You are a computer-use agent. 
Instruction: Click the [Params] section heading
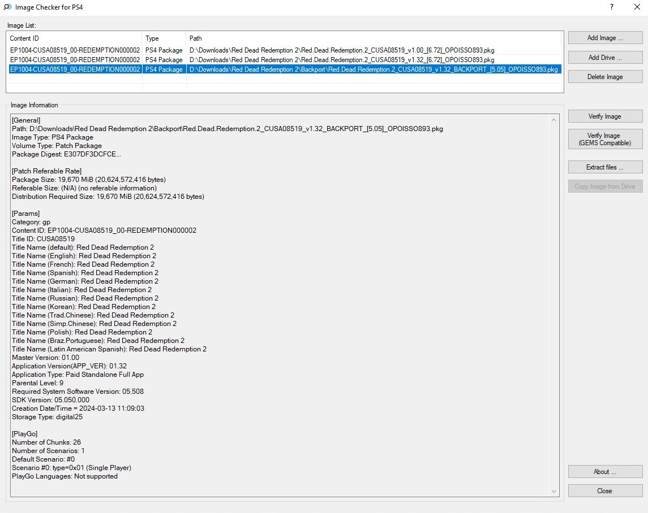pyautogui.click(x=25, y=214)
